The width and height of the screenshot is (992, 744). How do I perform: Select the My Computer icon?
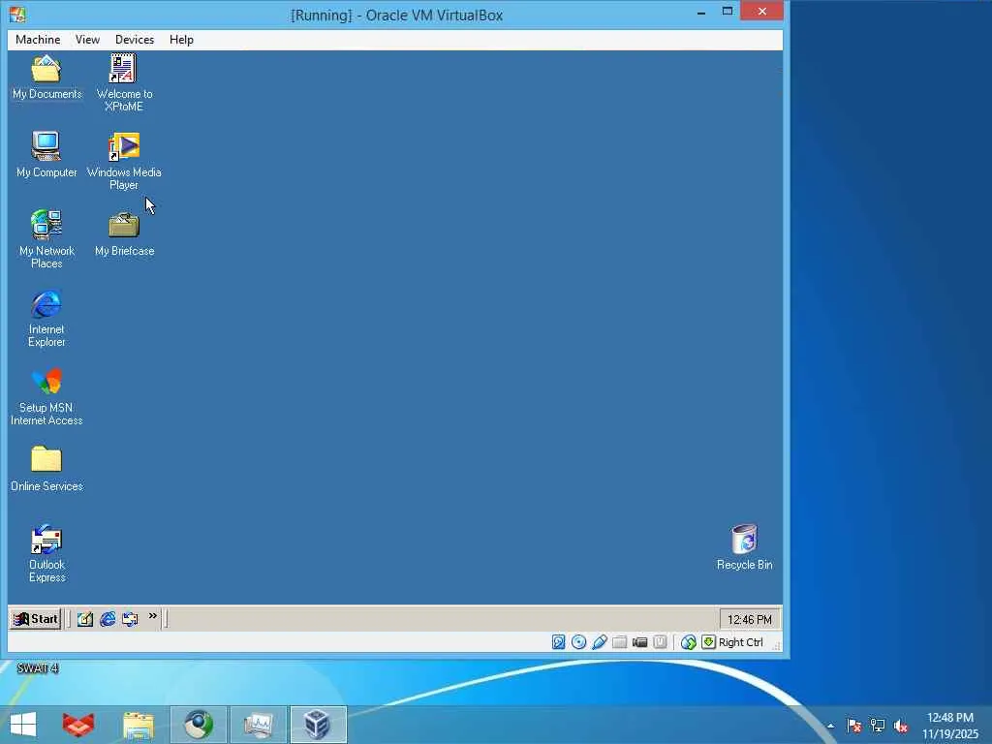(46, 155)
